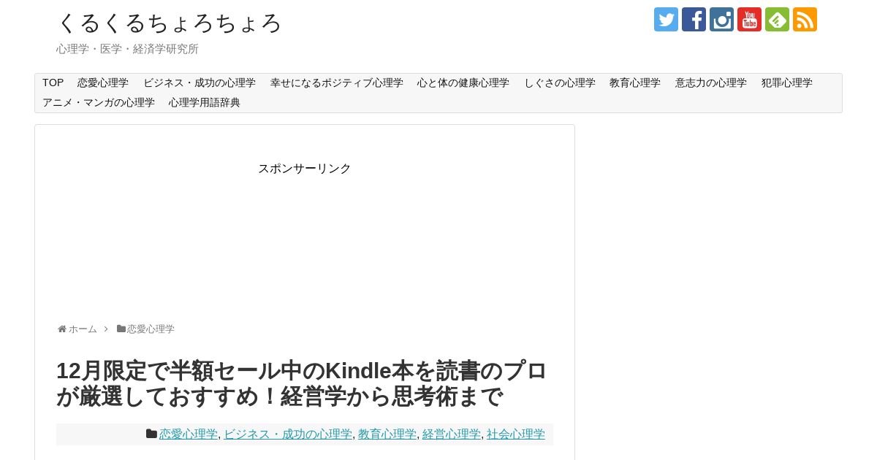This screenshot has height=460, width=877.
Task: Click the home icon in breadcrumb
Action: (62, 329)
